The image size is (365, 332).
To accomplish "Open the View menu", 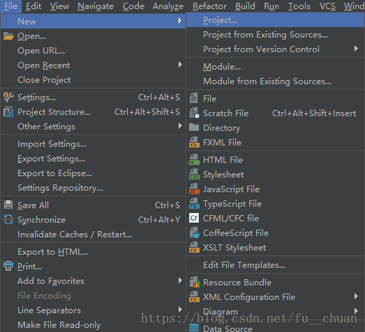I will pos(59,6).
